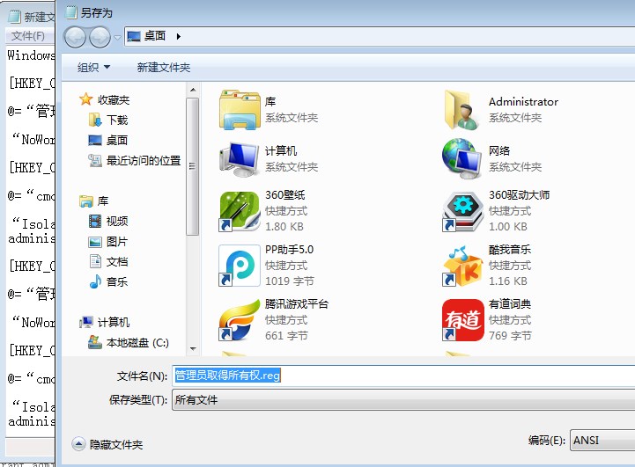Screen dimensions: 635x467
Task: Click the 文档 library icon
Action: pyautogui.click(x=96, y=261)
